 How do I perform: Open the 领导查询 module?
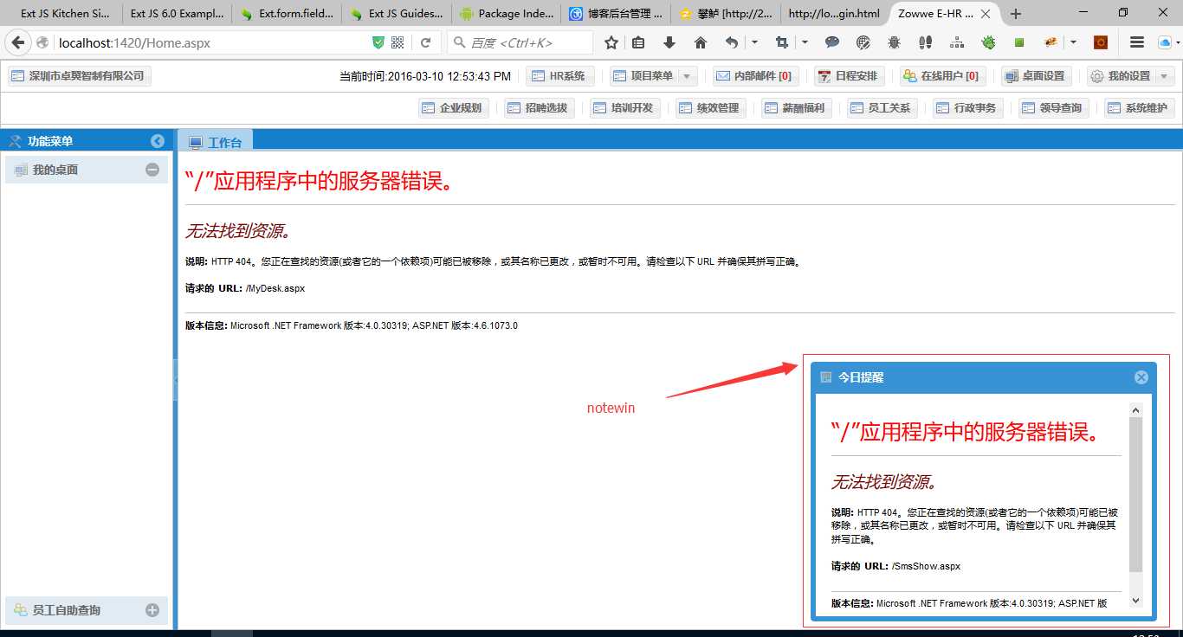pyautogui.click(x=1052, y=108)
